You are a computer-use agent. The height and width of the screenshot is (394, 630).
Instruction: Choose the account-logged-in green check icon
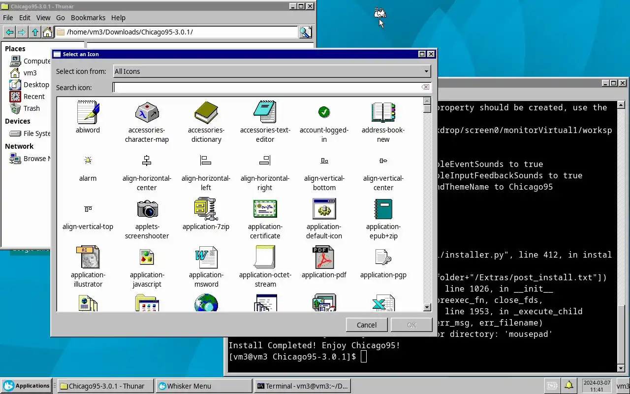point(324,112)
